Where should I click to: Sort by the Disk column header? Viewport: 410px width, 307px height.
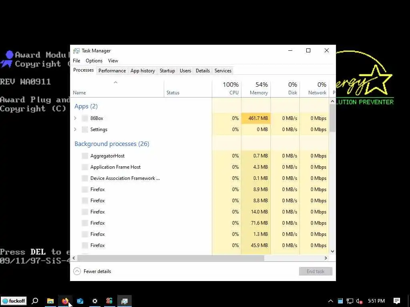(285, 88)
